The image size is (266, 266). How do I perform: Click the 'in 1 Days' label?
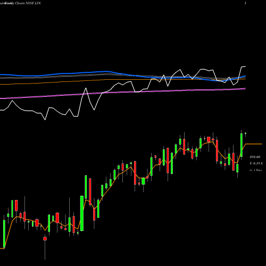click(255, 170)
